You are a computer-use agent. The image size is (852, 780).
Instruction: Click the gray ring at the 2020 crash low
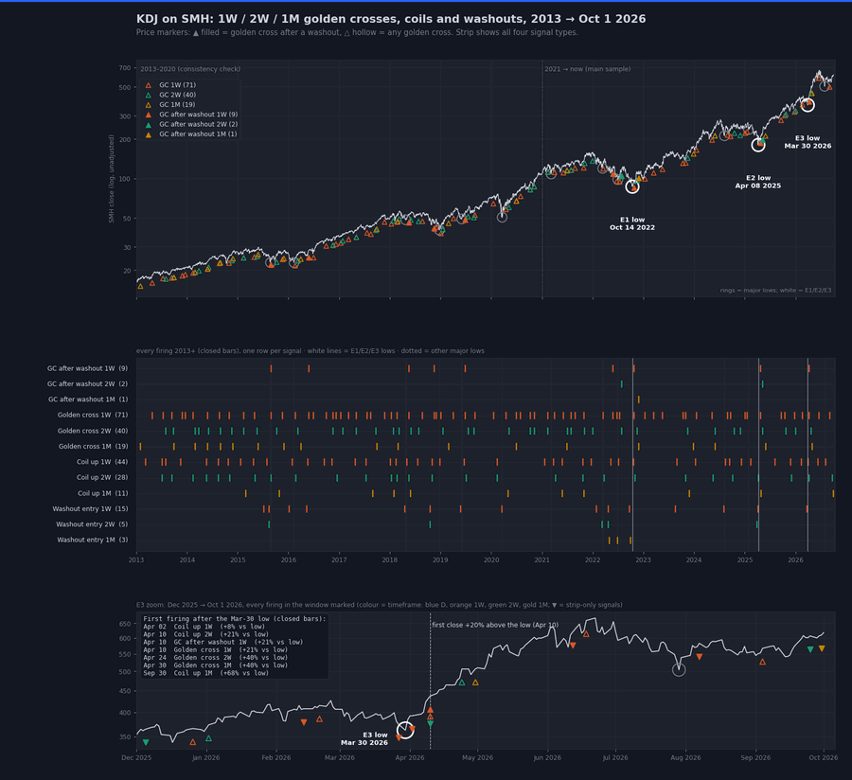click(x=502, y=217)
